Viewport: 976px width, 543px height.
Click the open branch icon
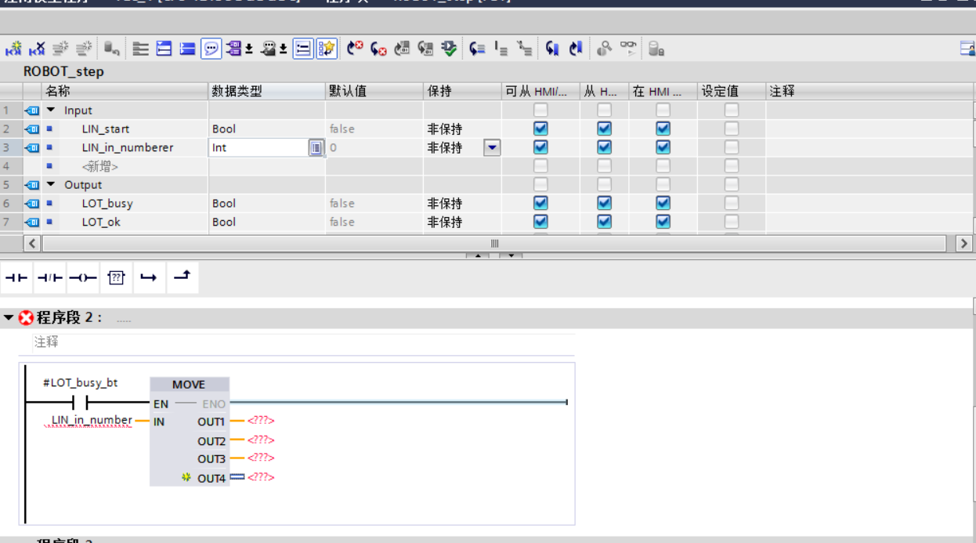click(x=149, y=278)
